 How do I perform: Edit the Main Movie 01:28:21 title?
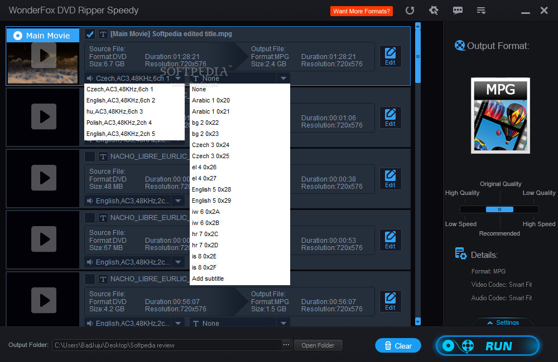(390, 56)
